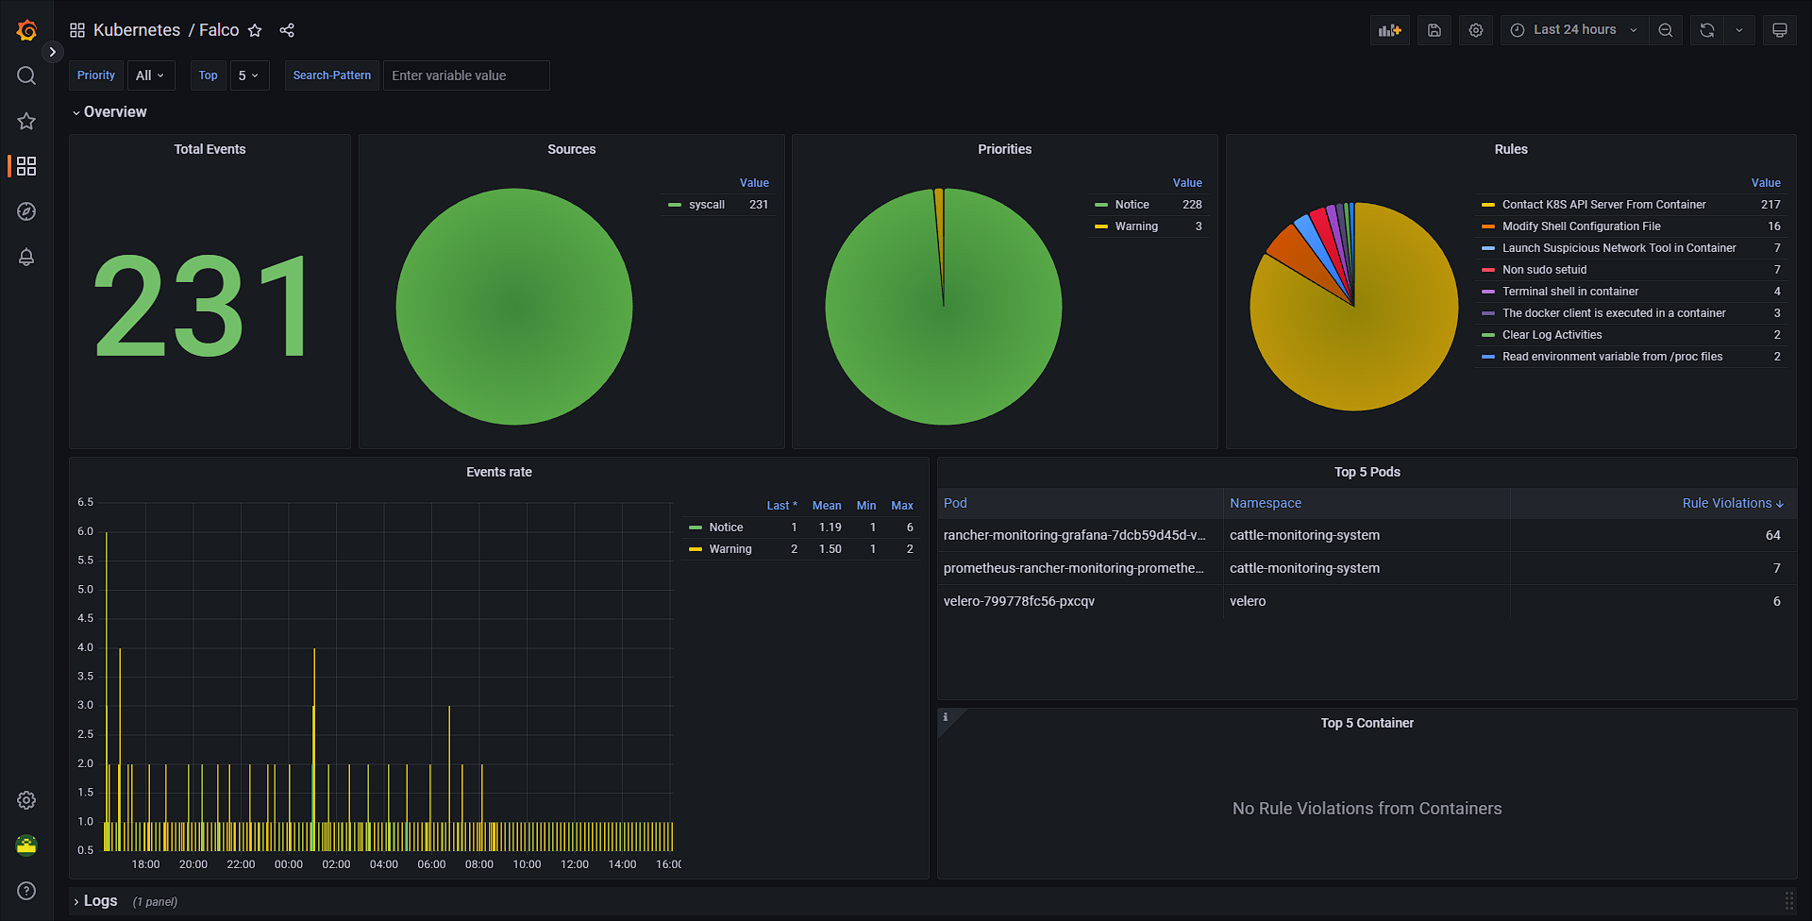Toggle Non sudo setuid series
Screen dimensions: 1812x921
(1545, 270)
